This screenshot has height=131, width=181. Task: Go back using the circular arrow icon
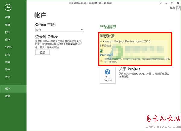click(8, 7)
